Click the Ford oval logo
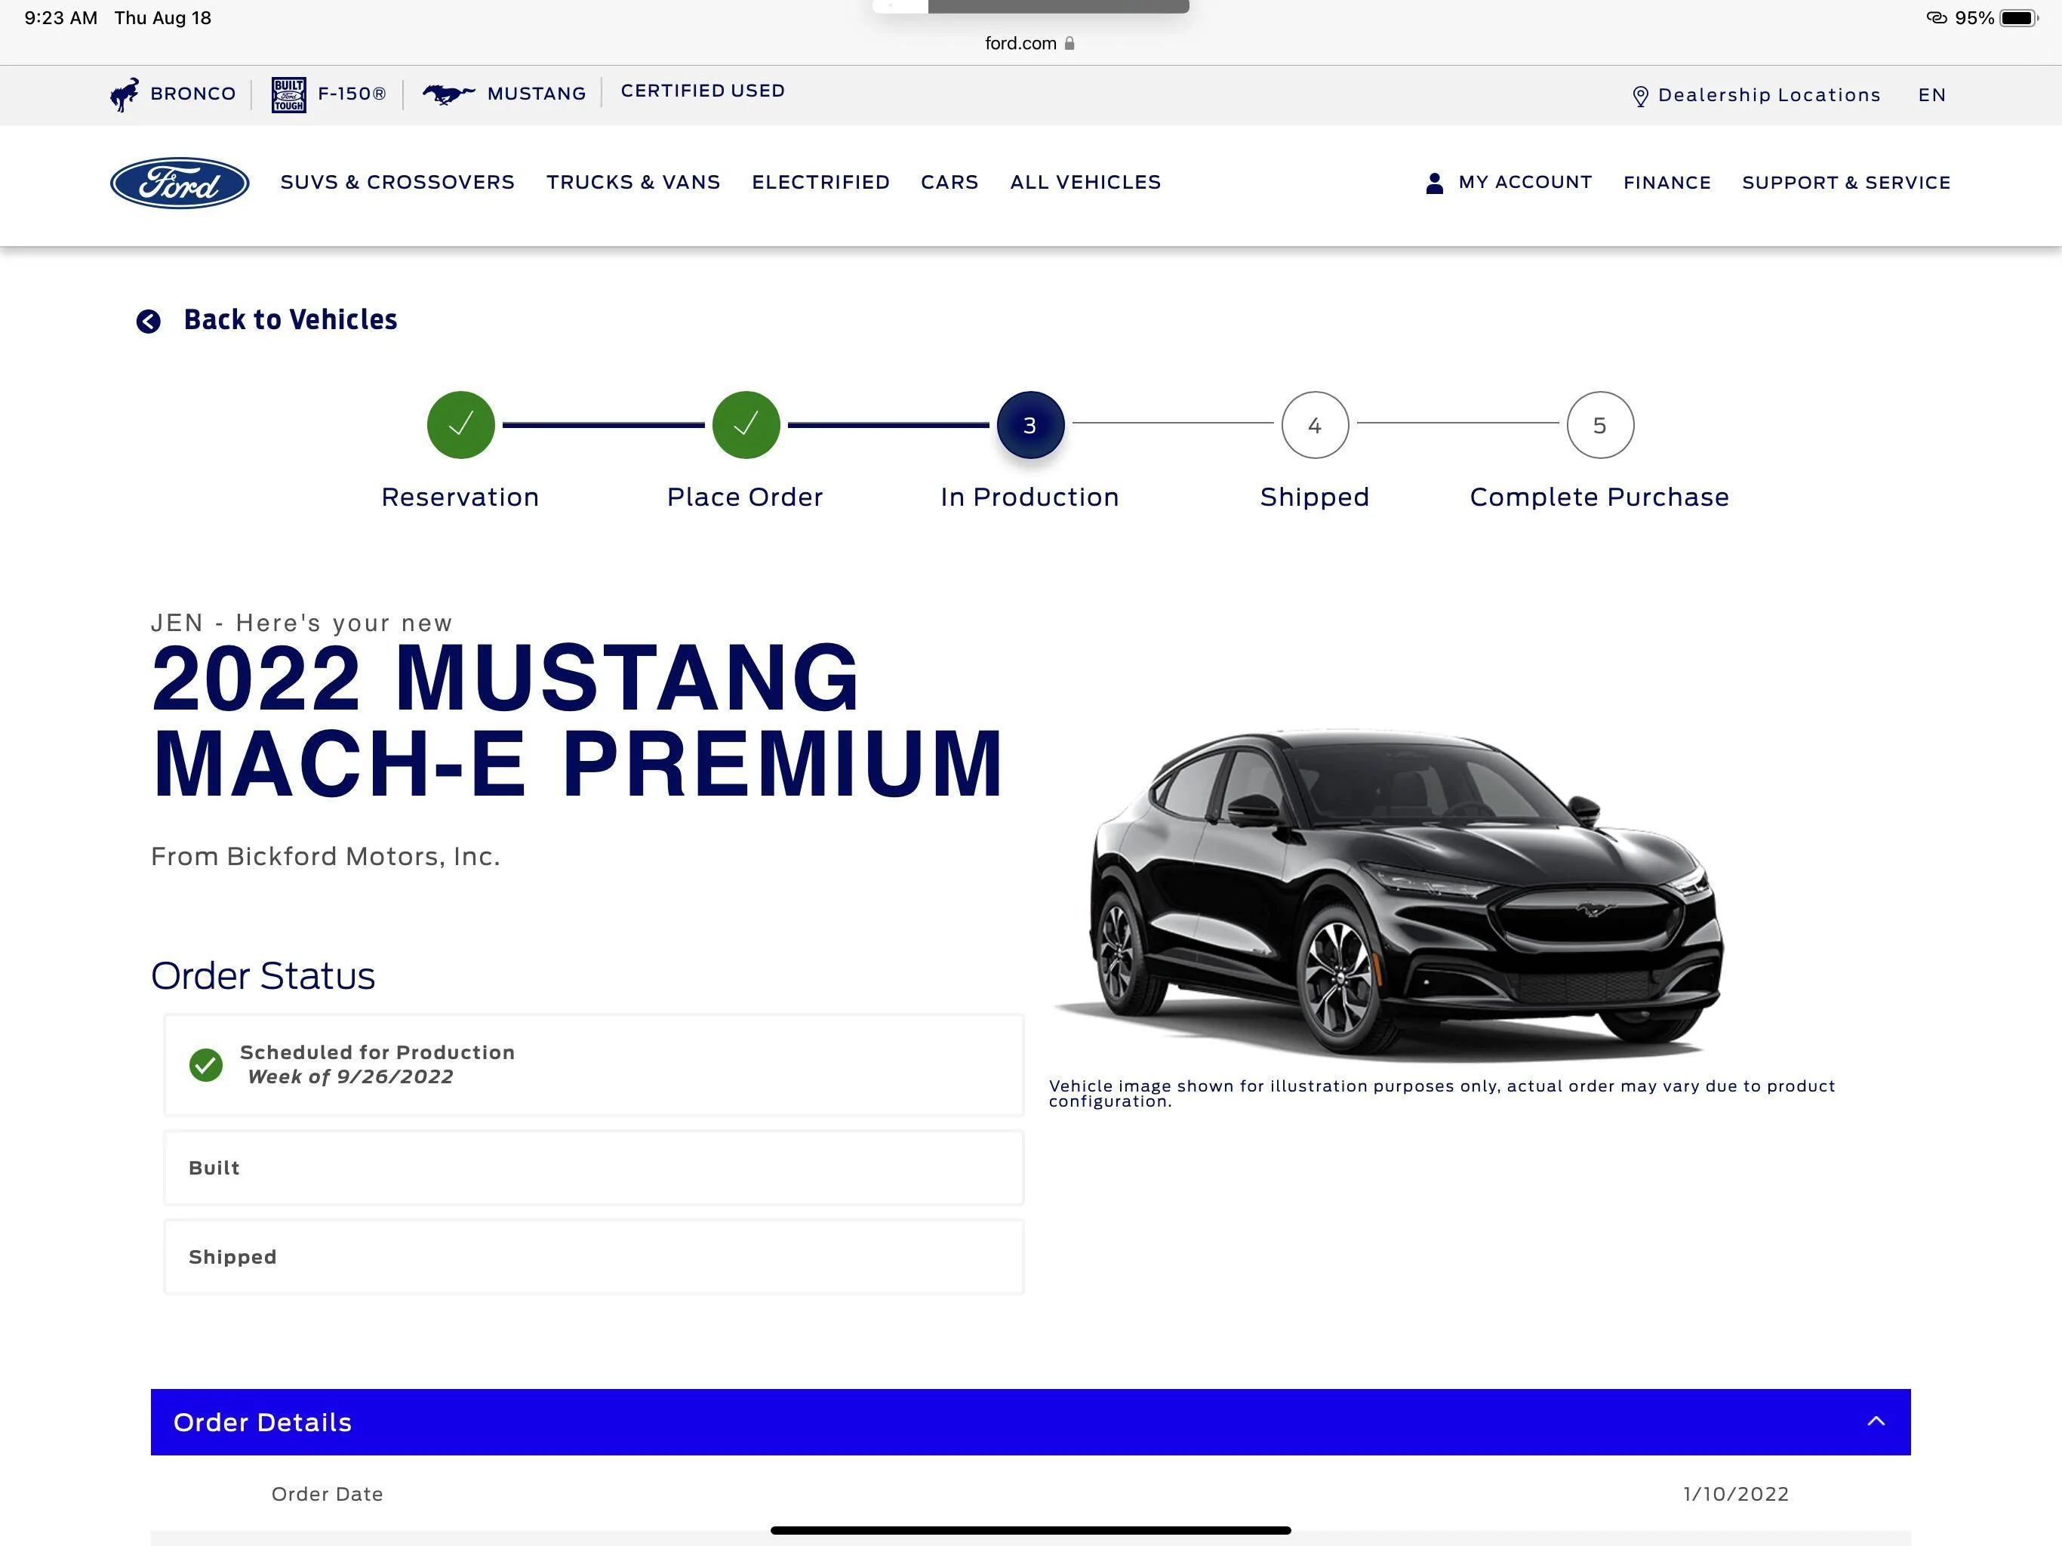 pyautogui.click(x=179, y=183)
